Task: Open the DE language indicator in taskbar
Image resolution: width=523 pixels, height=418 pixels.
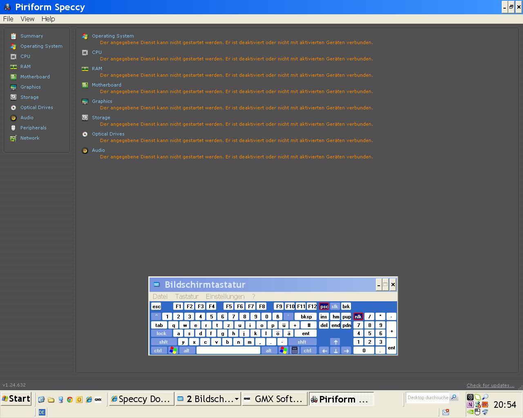Action: pyautogui.click(x=42, y=412)
